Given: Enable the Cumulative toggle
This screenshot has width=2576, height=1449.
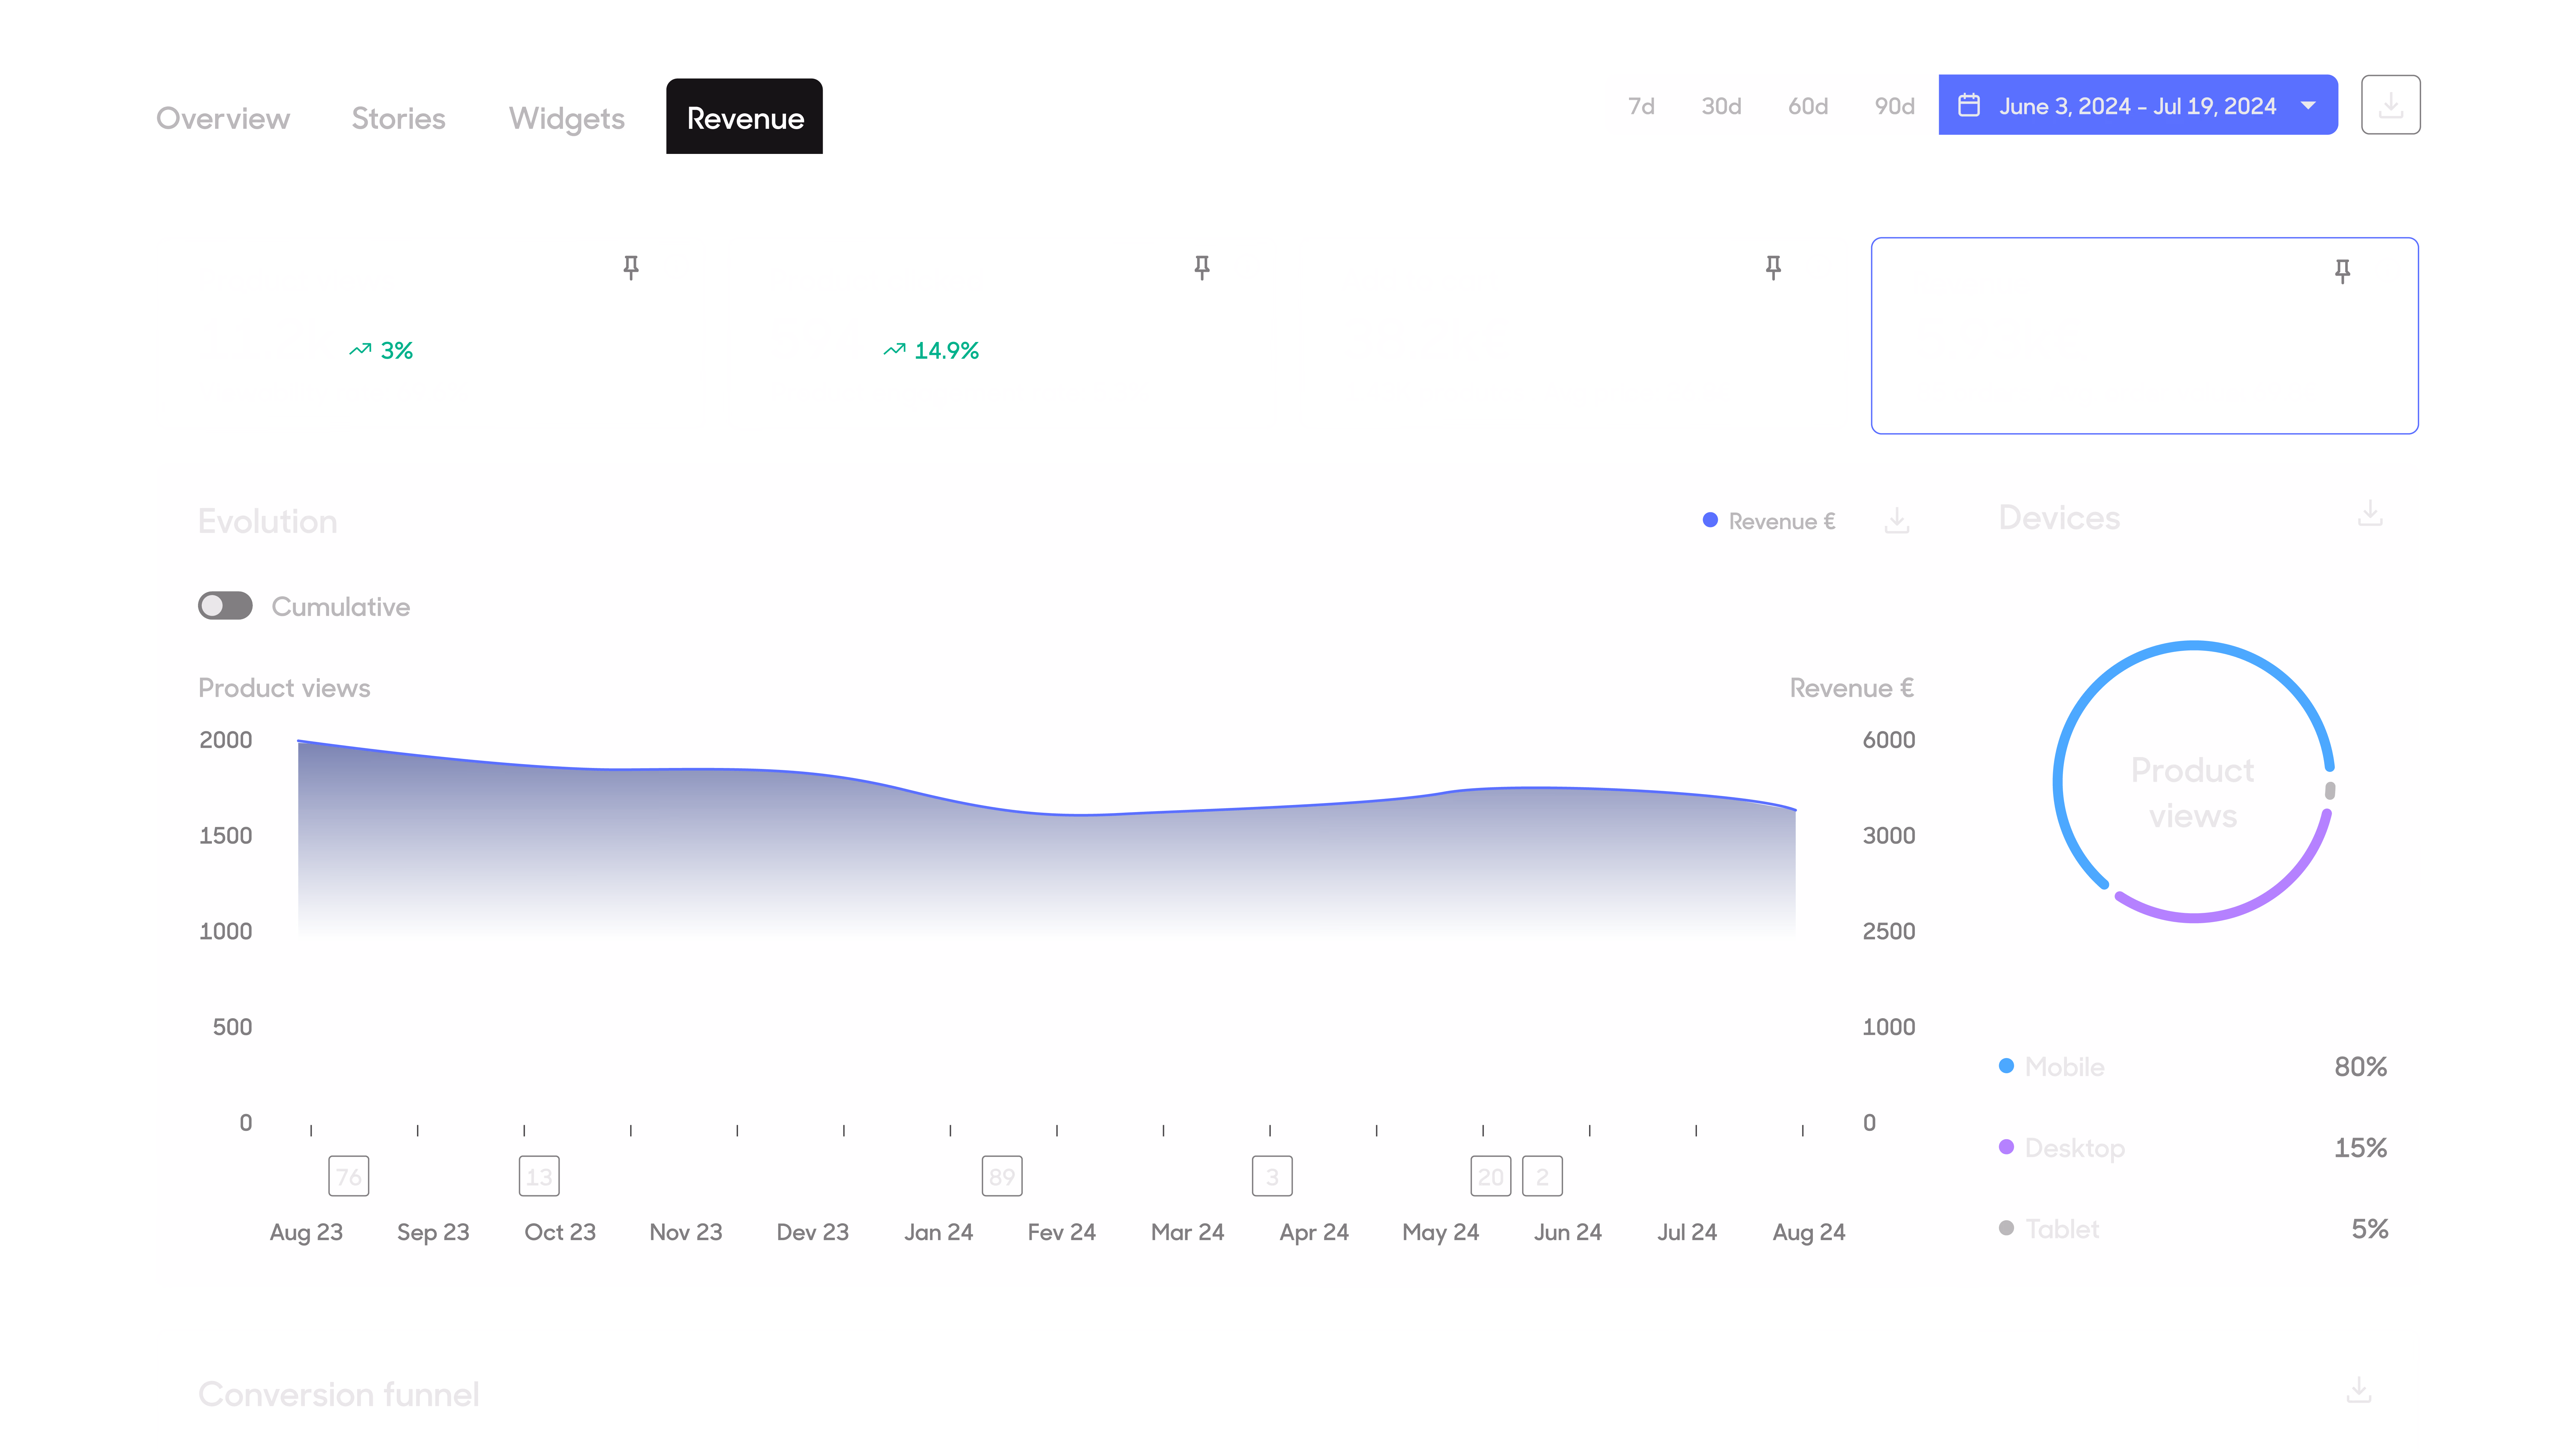Looking at the screenshot, I should 225,606.
